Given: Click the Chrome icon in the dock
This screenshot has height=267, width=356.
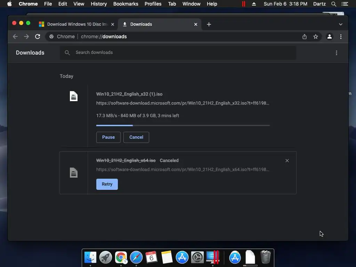Looking at the screenshot, I should tap(121, 258).
